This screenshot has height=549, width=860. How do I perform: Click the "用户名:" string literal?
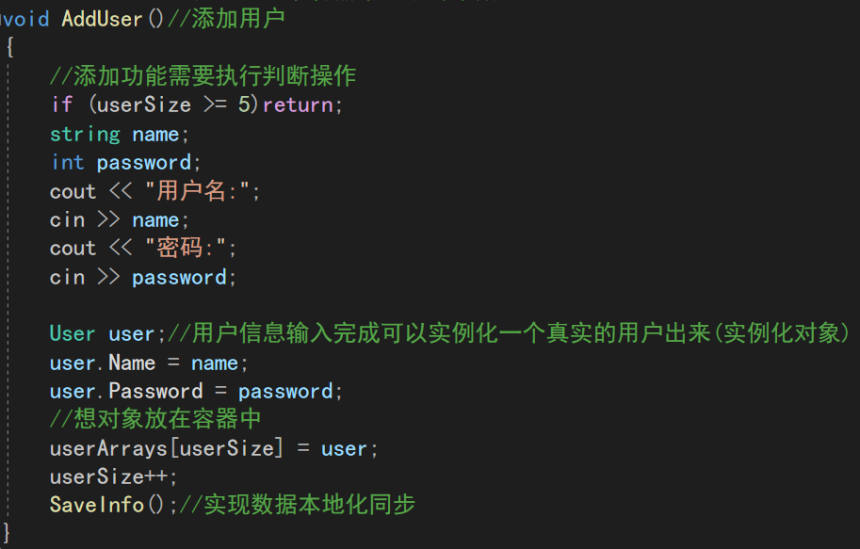[x=198, y=191]
